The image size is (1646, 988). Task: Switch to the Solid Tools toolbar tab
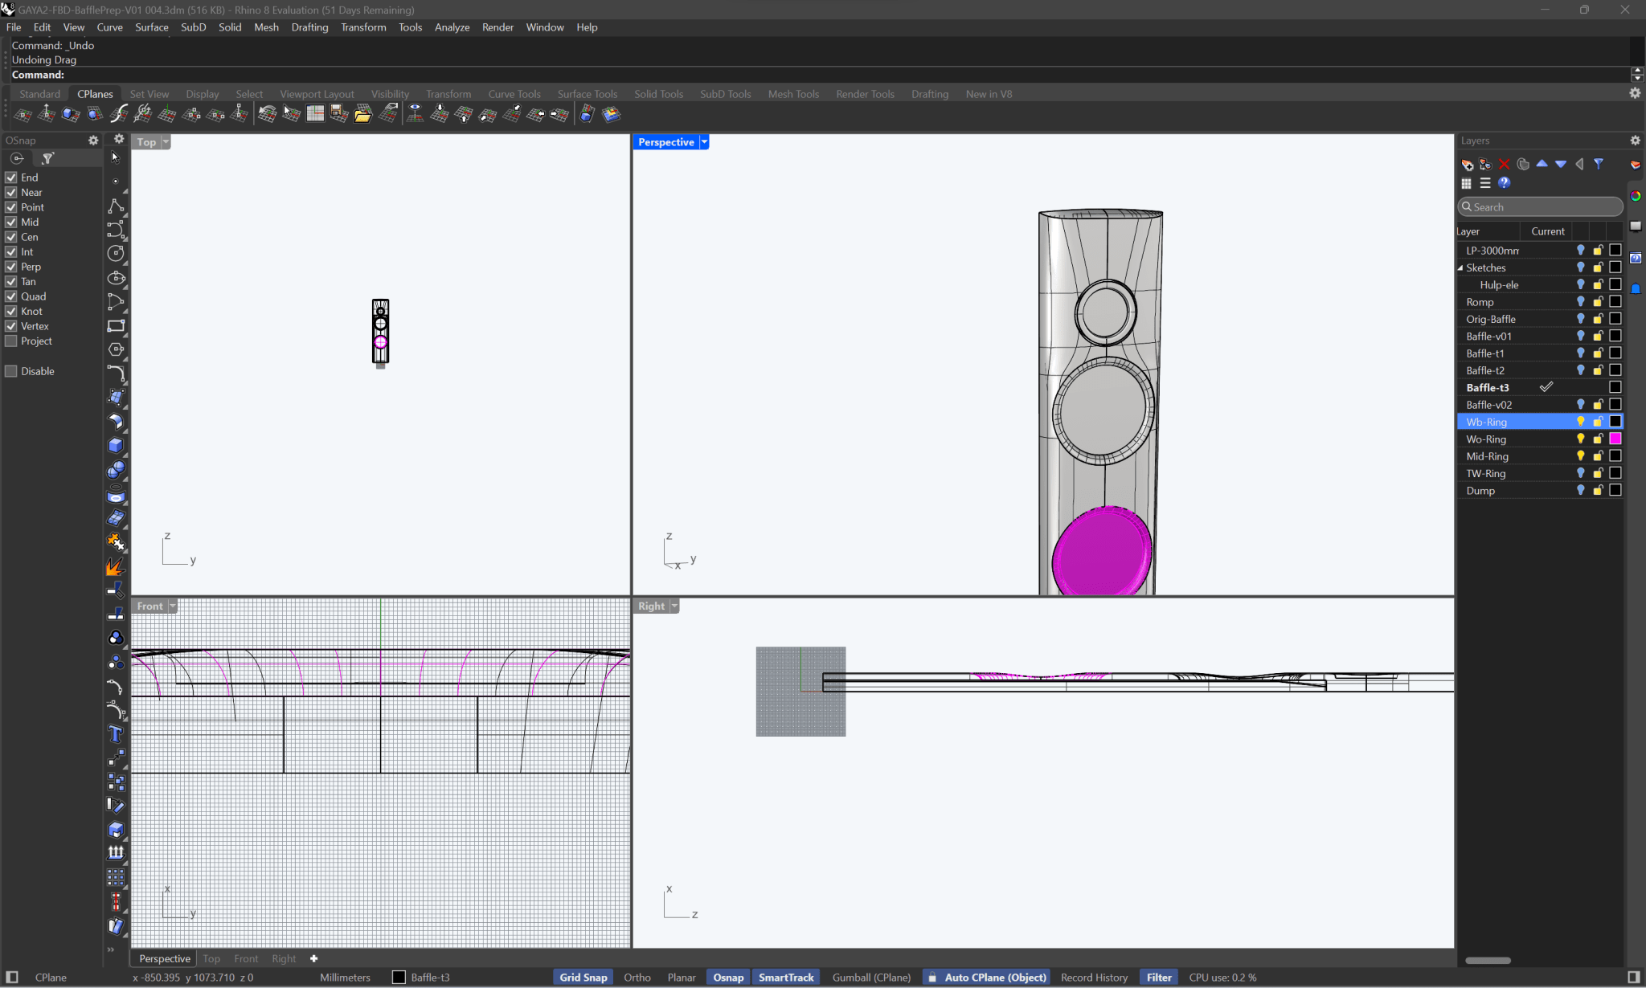[x=658, y=94]
